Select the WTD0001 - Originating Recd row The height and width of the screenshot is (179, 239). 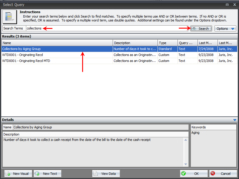pyautogui.click(x=57, y=55)
